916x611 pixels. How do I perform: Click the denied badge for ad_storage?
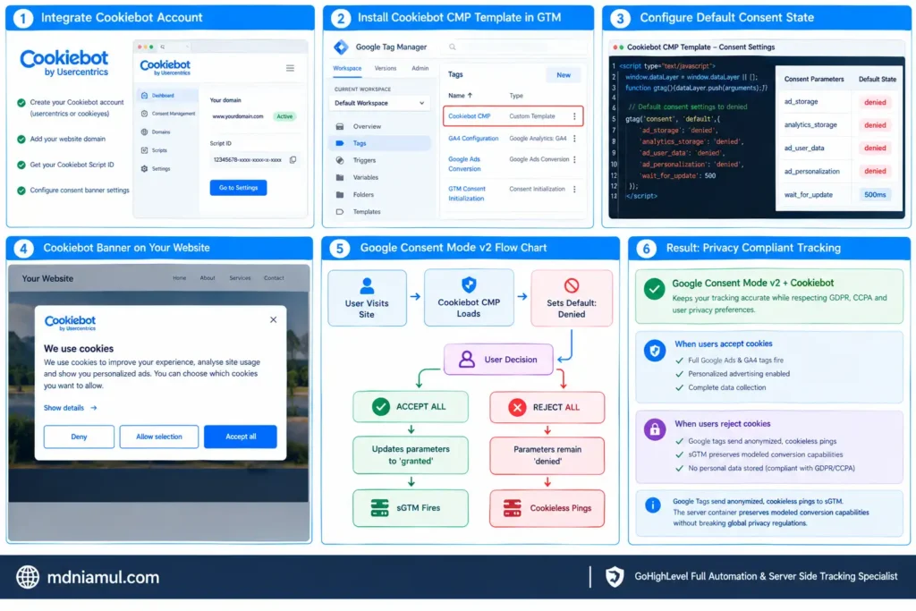pyautogui.click(x=875, y=102)
